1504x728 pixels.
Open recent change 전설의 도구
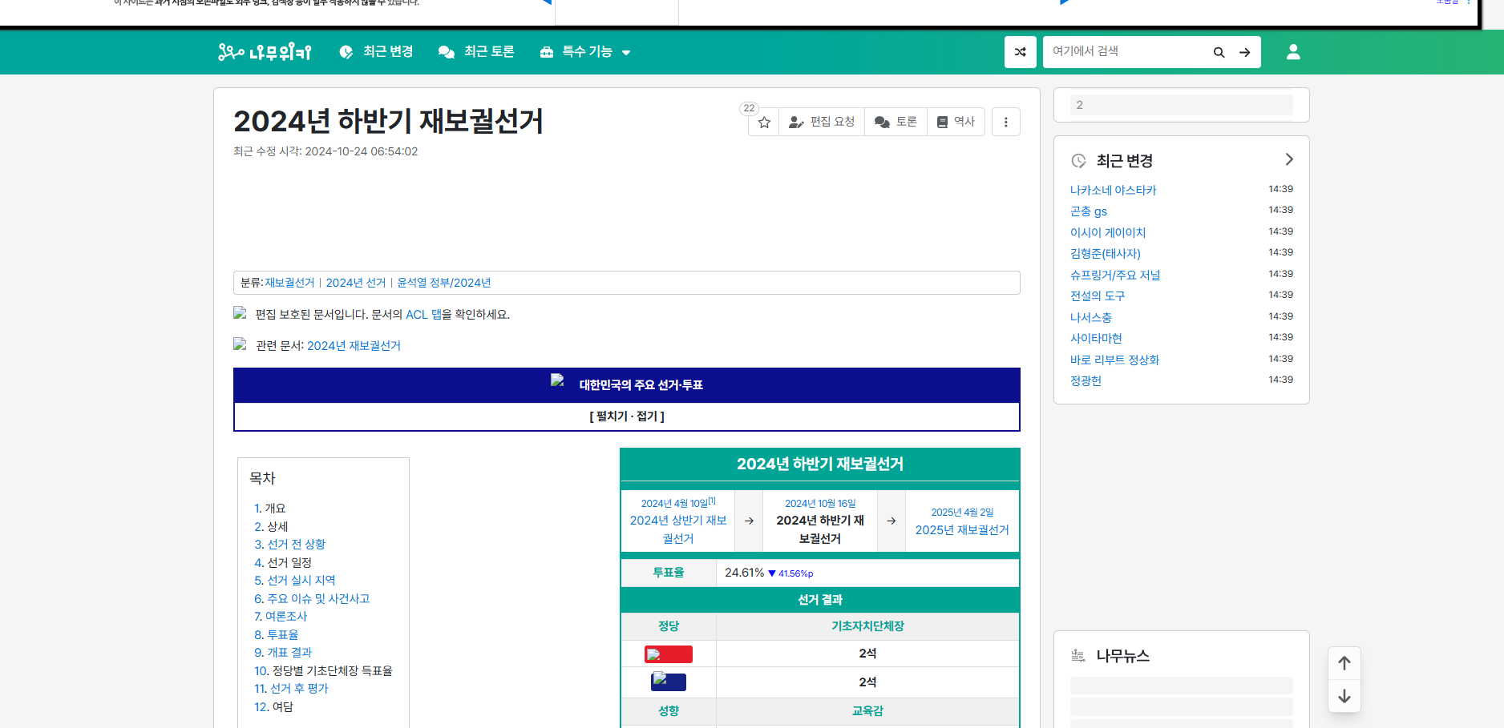(1098, 296)
